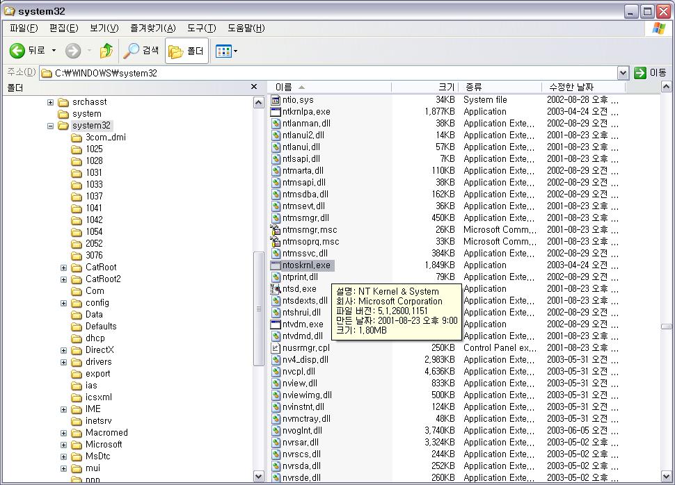Collapse the system32 tree node

(51, 126)
